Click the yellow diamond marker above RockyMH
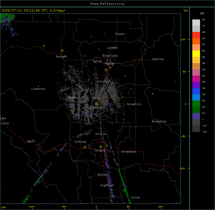The height and width of the screenshot is (210, 215). (x=62, y=51)
